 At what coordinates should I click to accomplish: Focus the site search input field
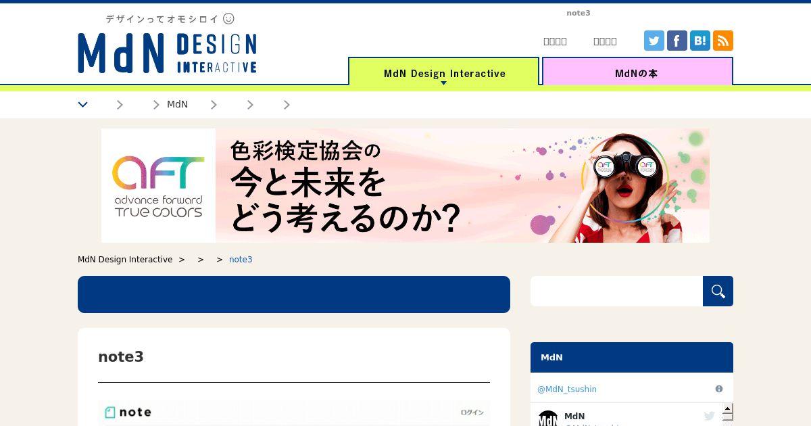tap(616, 291)
